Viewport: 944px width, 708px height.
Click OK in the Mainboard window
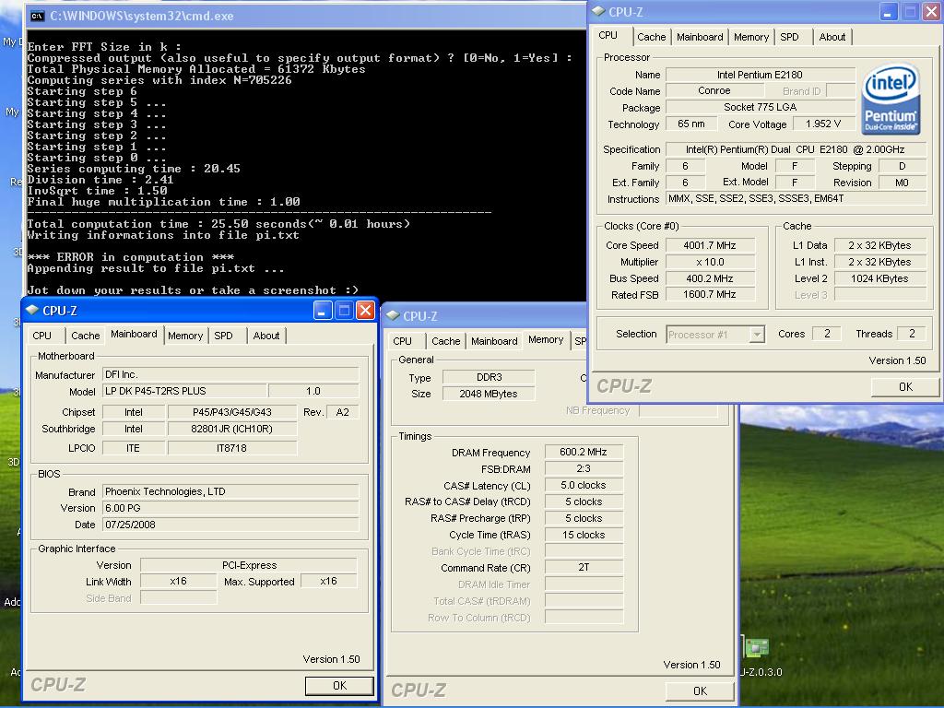(339, 686)
